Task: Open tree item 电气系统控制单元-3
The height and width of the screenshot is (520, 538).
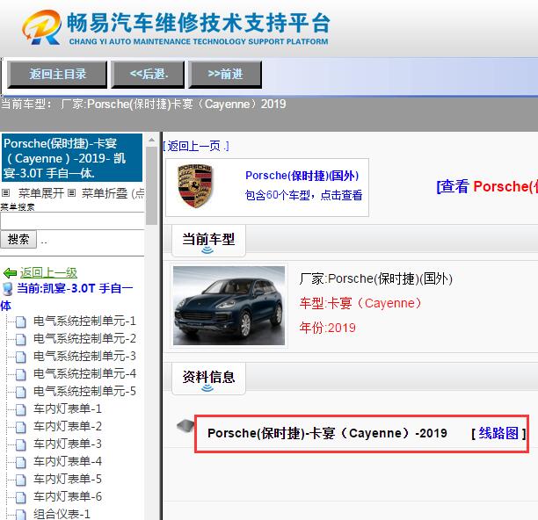Action: [84, 356]
